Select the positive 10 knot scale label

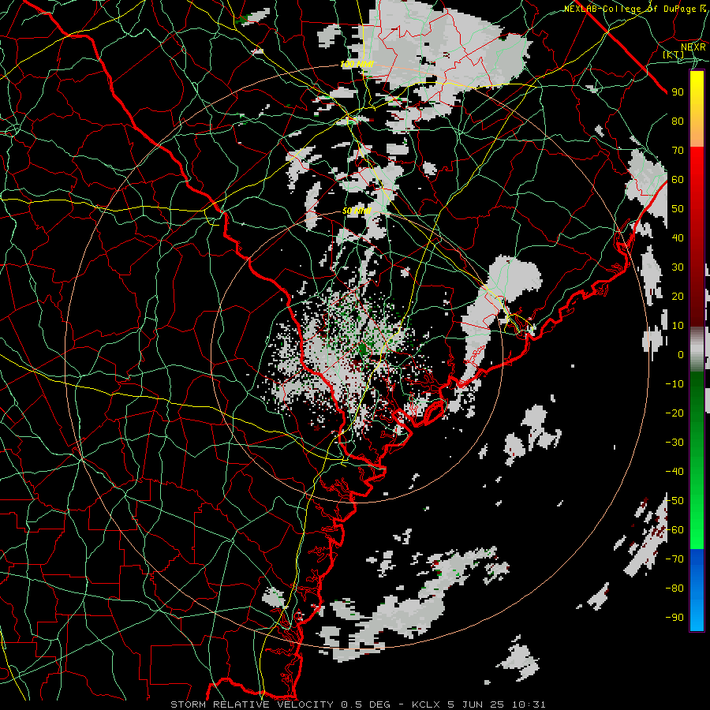[x=678, y=326]
